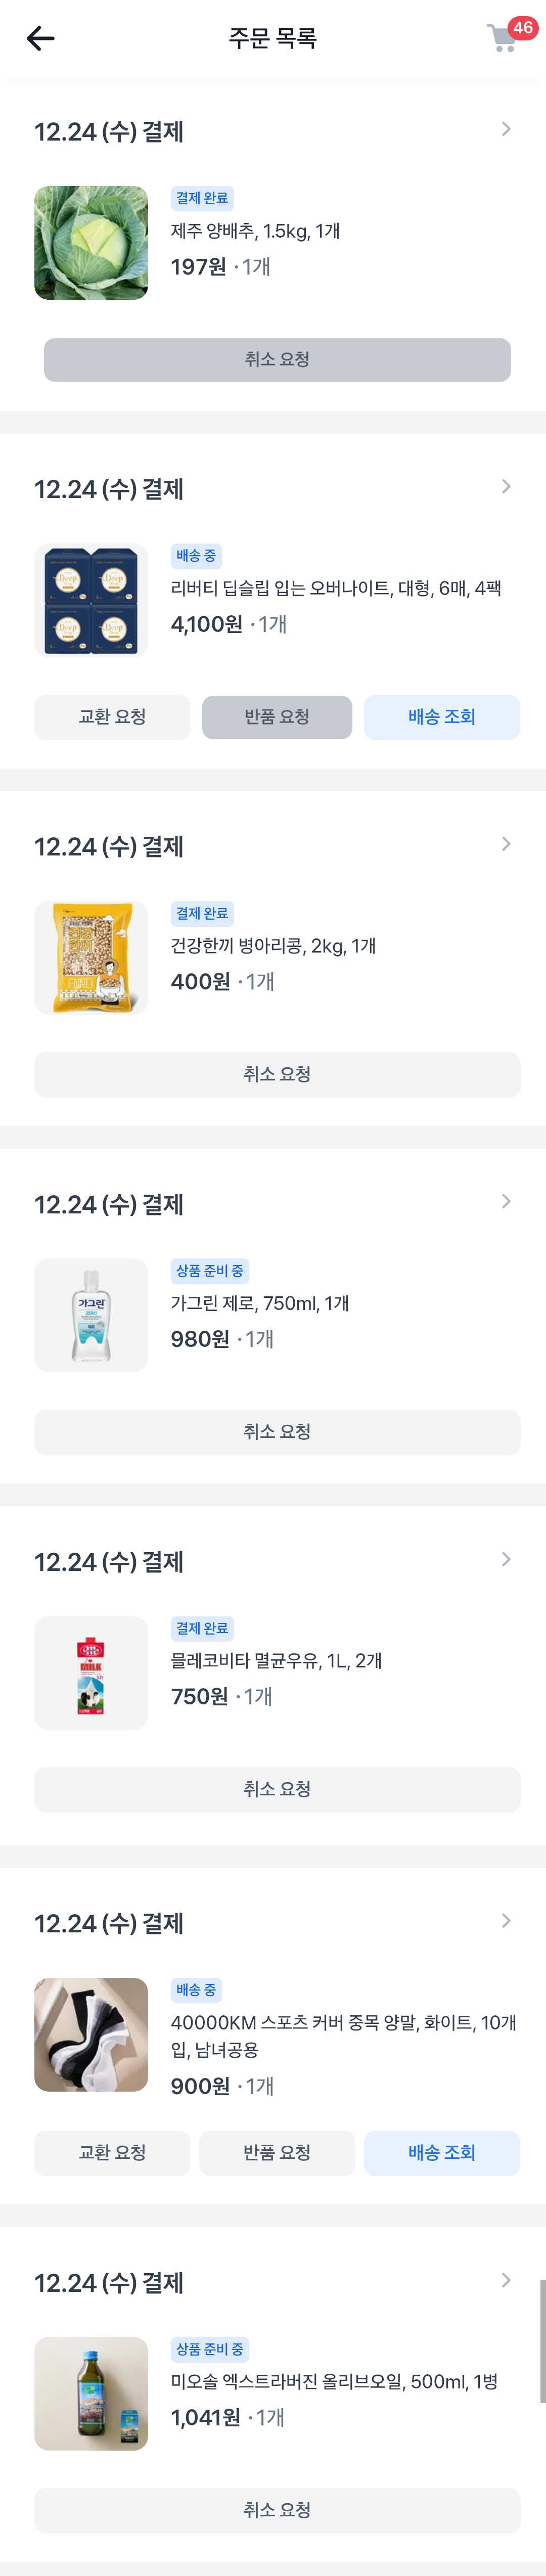View the chickpea product image
546x2576 pixels.
click(x=91, y=958)
